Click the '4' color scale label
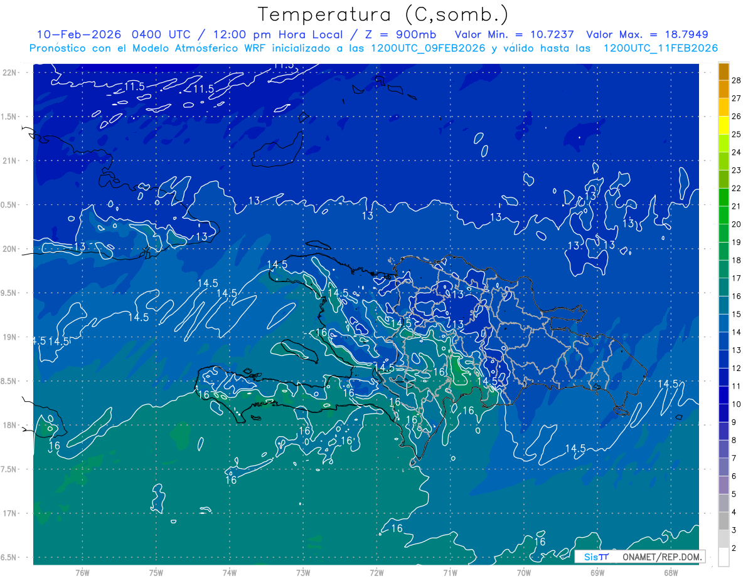The height and width of the screenshot is (581, 753). click(x=734, y=512)
